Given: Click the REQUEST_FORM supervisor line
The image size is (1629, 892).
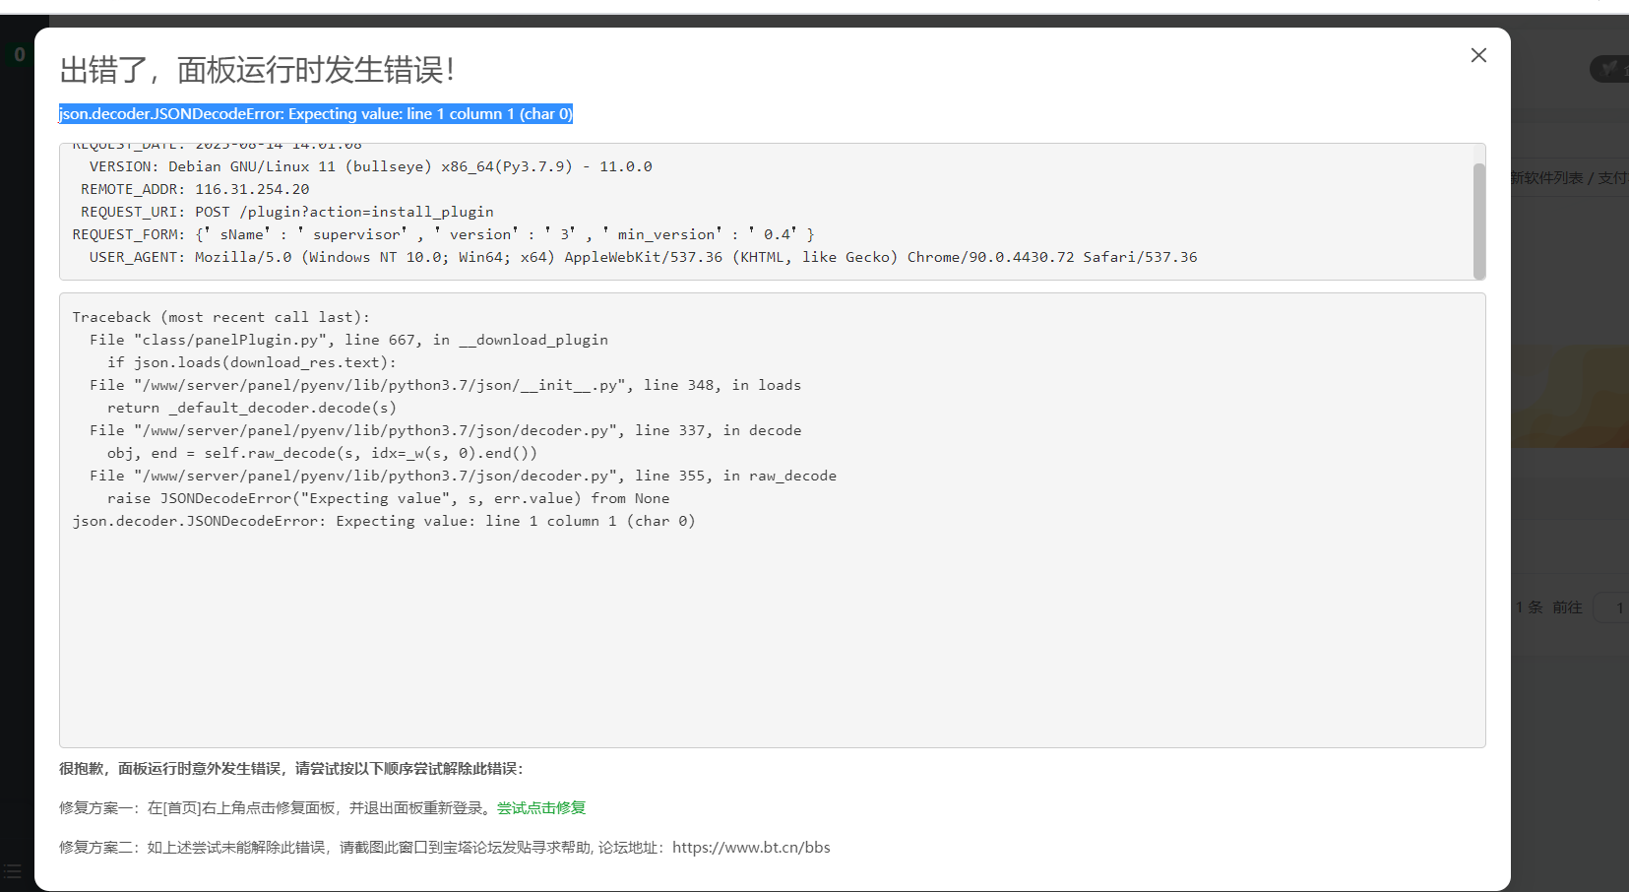Looking at the screenshot, I should coord(443,234).
